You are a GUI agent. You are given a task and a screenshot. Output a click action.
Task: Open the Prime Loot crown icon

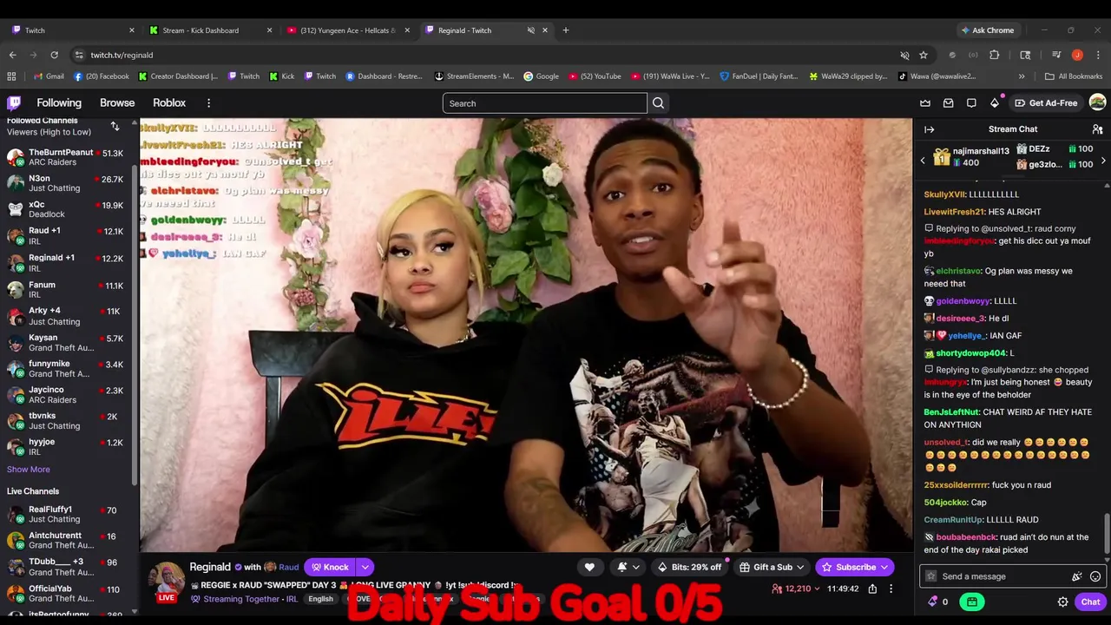pyautogui.click(x=925, y=103)
